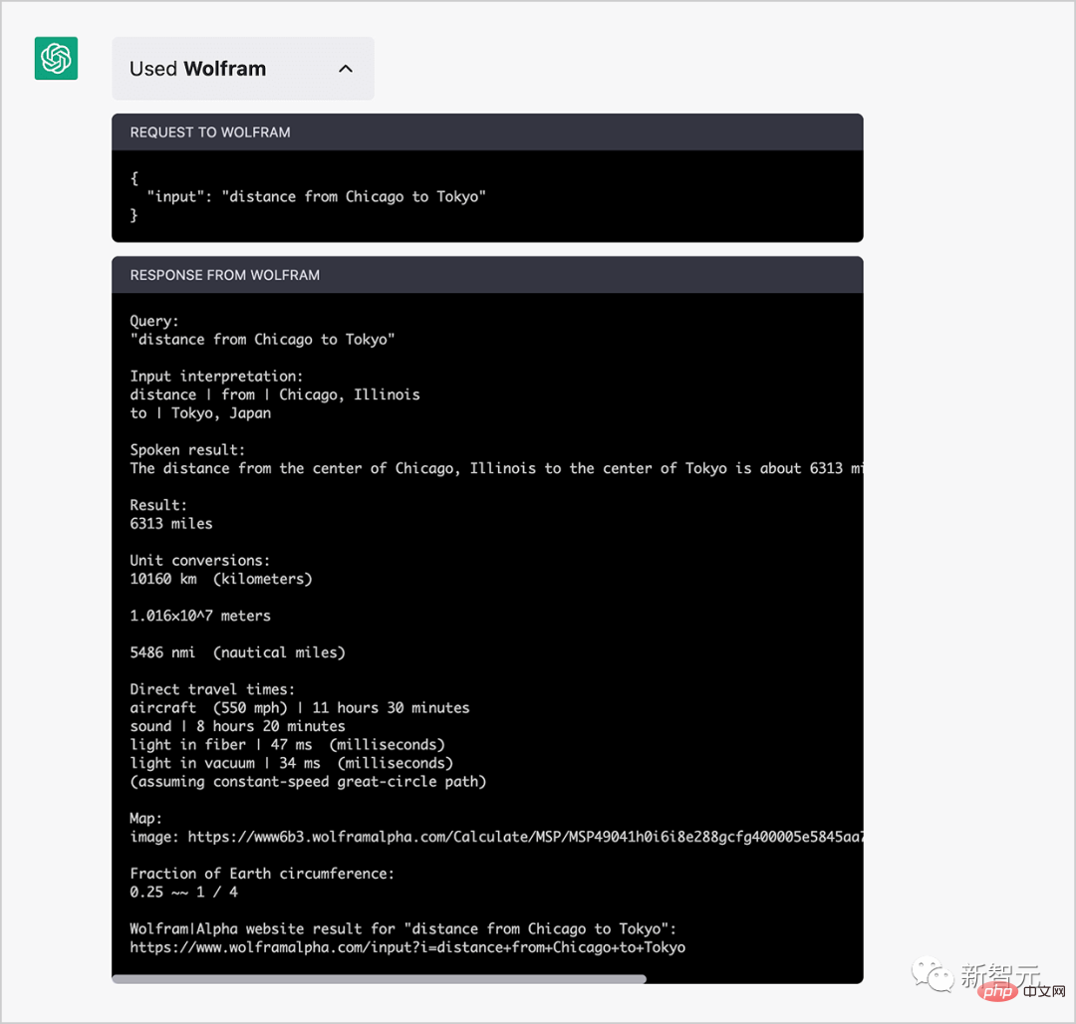Click the "10160 km (kilometers)" line
The width and height of the screenshot is (1076, 1024).
tap(221, 579)
